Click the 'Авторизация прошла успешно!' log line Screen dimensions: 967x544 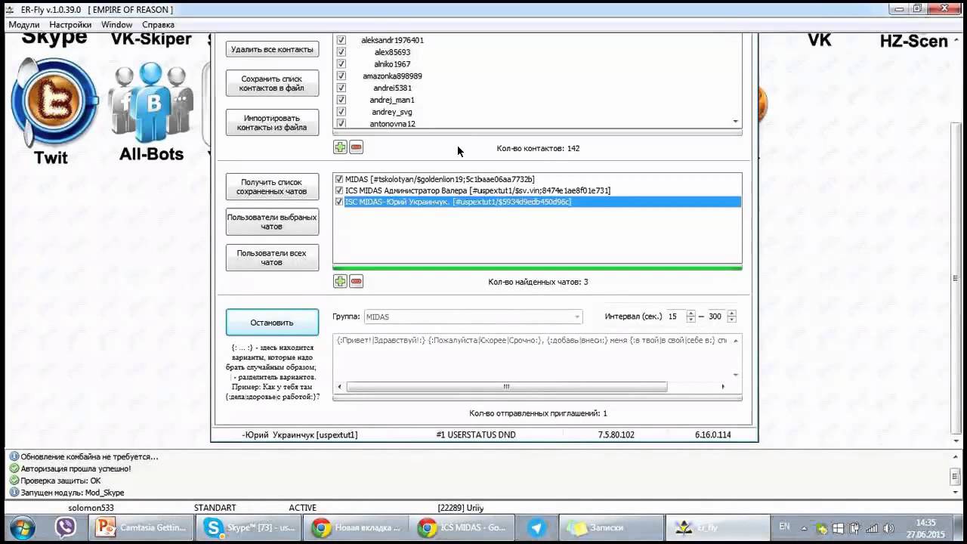tap(76, 468)
